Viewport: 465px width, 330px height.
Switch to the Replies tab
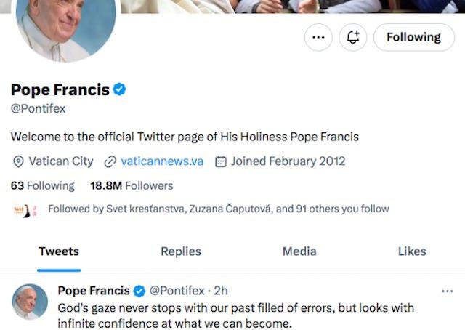[x=181, y=251]
